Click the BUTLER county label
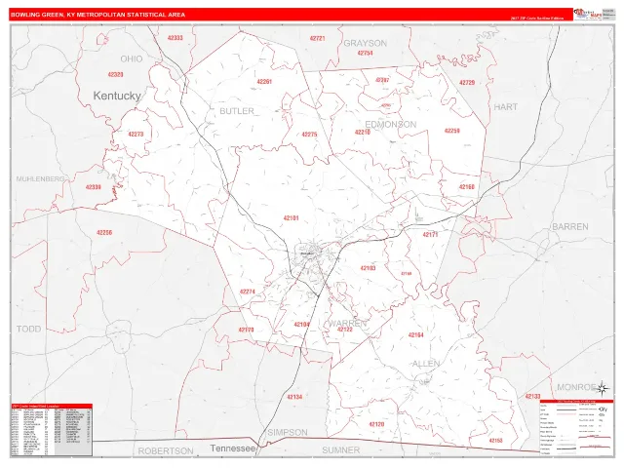Screen dimensions: 624x468 pyautogui.click(x=237, y=111)
